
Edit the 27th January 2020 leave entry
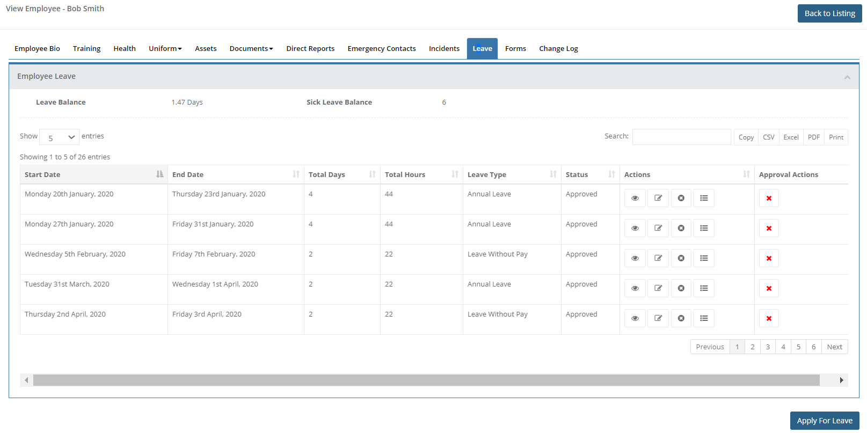[658, 228]
